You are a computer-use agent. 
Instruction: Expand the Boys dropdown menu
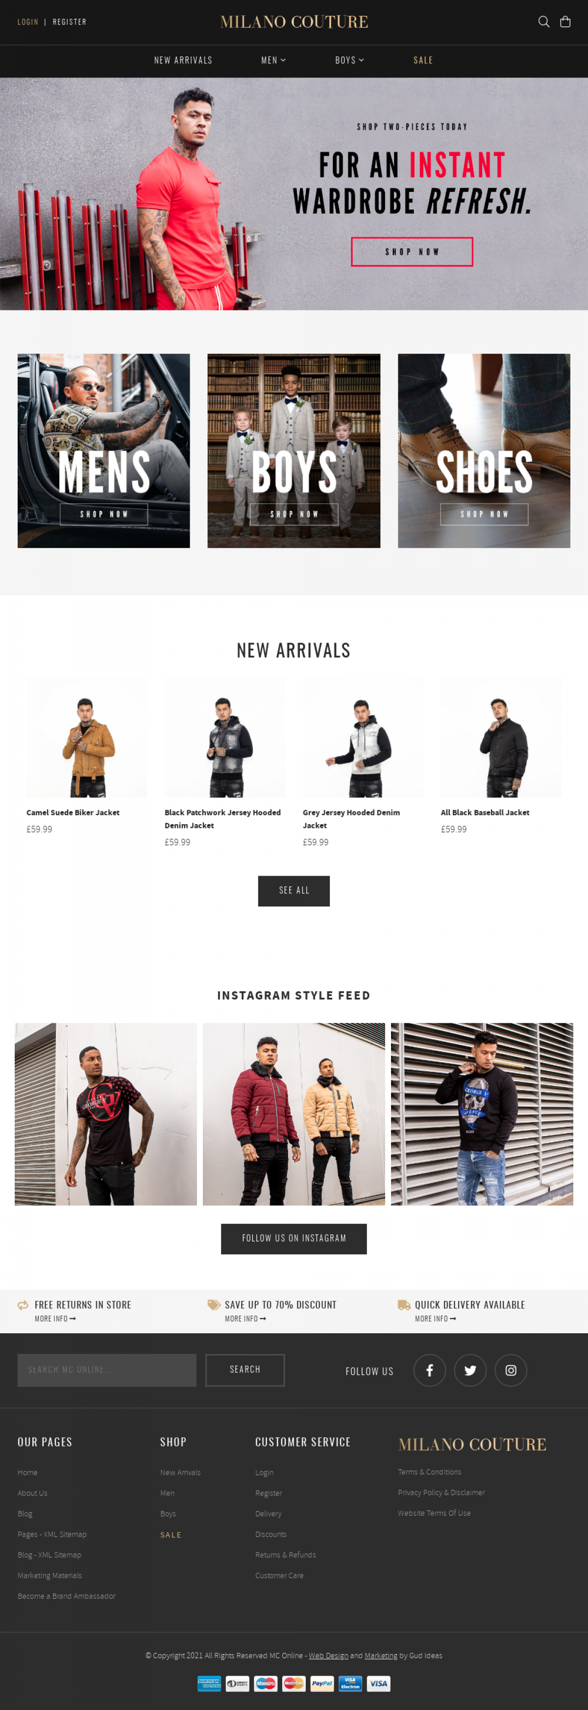(x=349, y=60)
